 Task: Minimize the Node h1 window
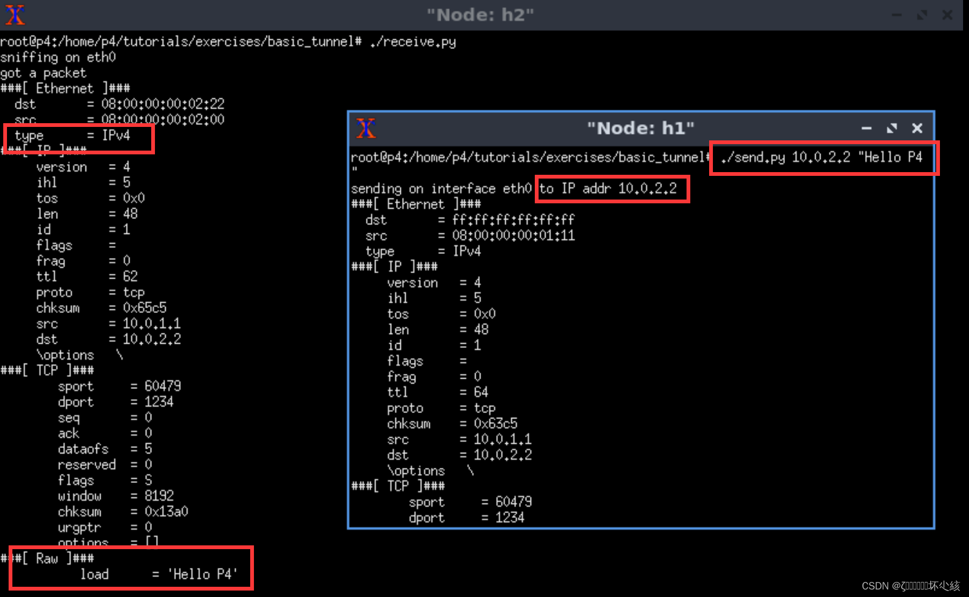(866, 129)
